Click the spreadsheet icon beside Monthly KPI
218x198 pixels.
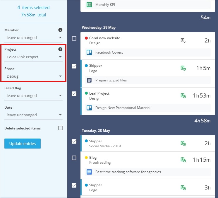pos(89,5)
